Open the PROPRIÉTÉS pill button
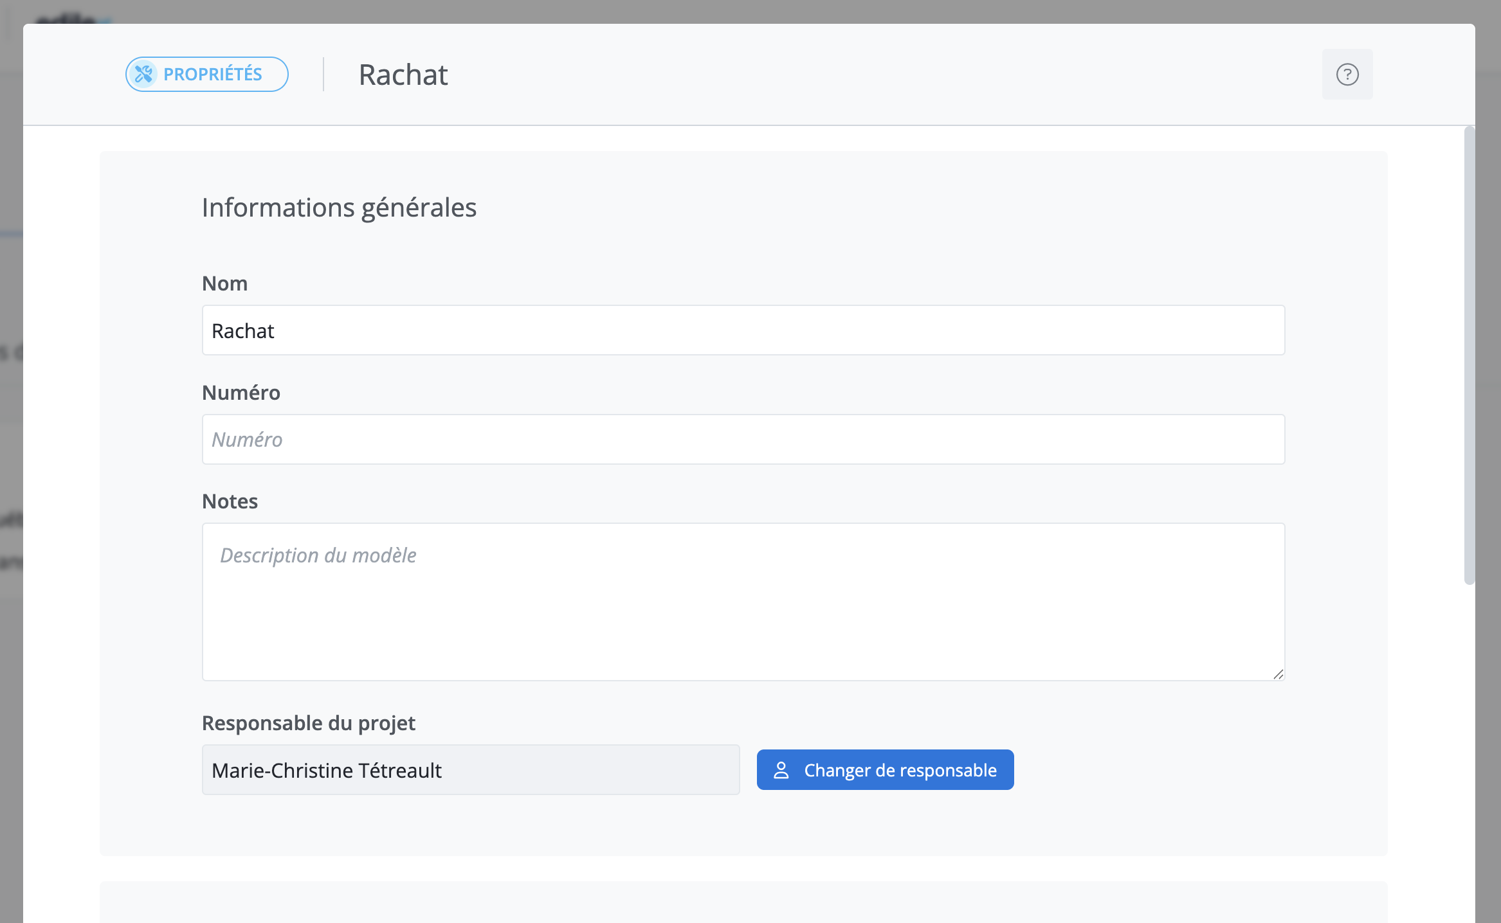The image size is (1501, 923). [207, 75]
